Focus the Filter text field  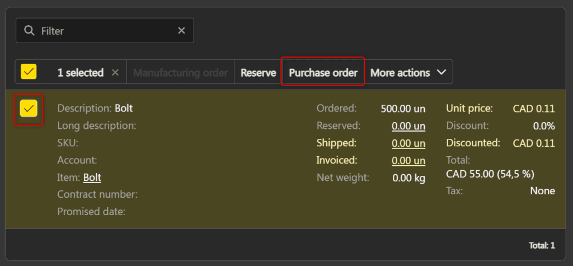tap(106, 31)
